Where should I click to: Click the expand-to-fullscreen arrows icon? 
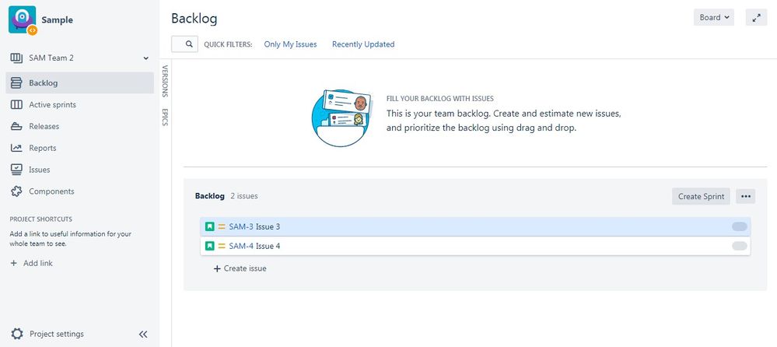pyautogui.click(x=756, y=17)
